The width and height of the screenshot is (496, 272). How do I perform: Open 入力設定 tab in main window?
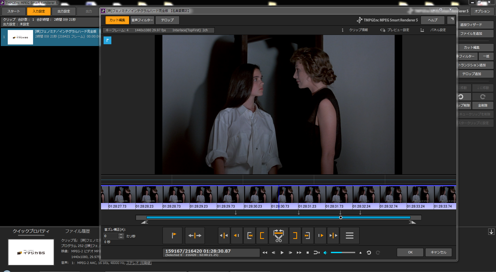[39, 11]
